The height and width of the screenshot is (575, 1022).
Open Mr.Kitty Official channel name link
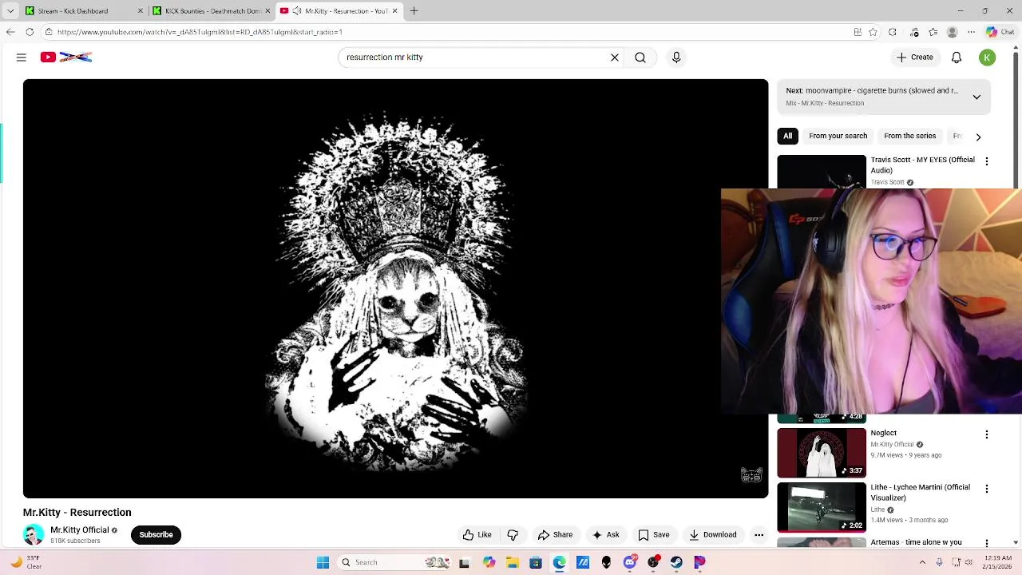(79, 530)
